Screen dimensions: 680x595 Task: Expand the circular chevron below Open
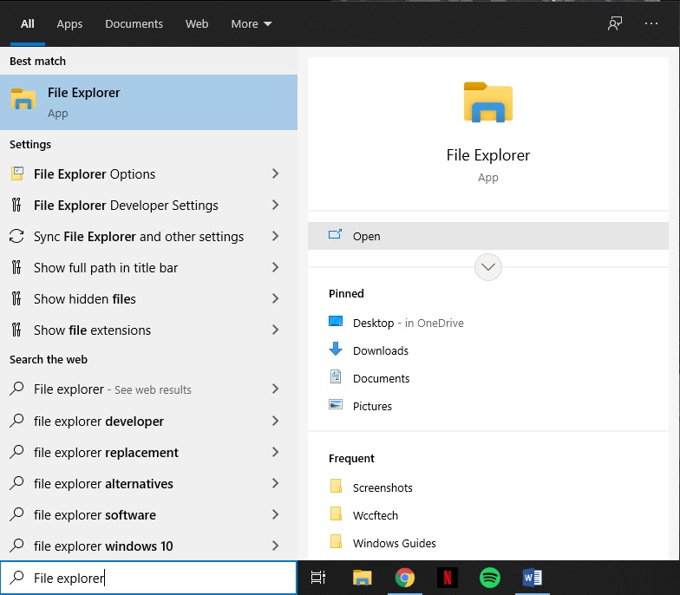tap(488, 267)
